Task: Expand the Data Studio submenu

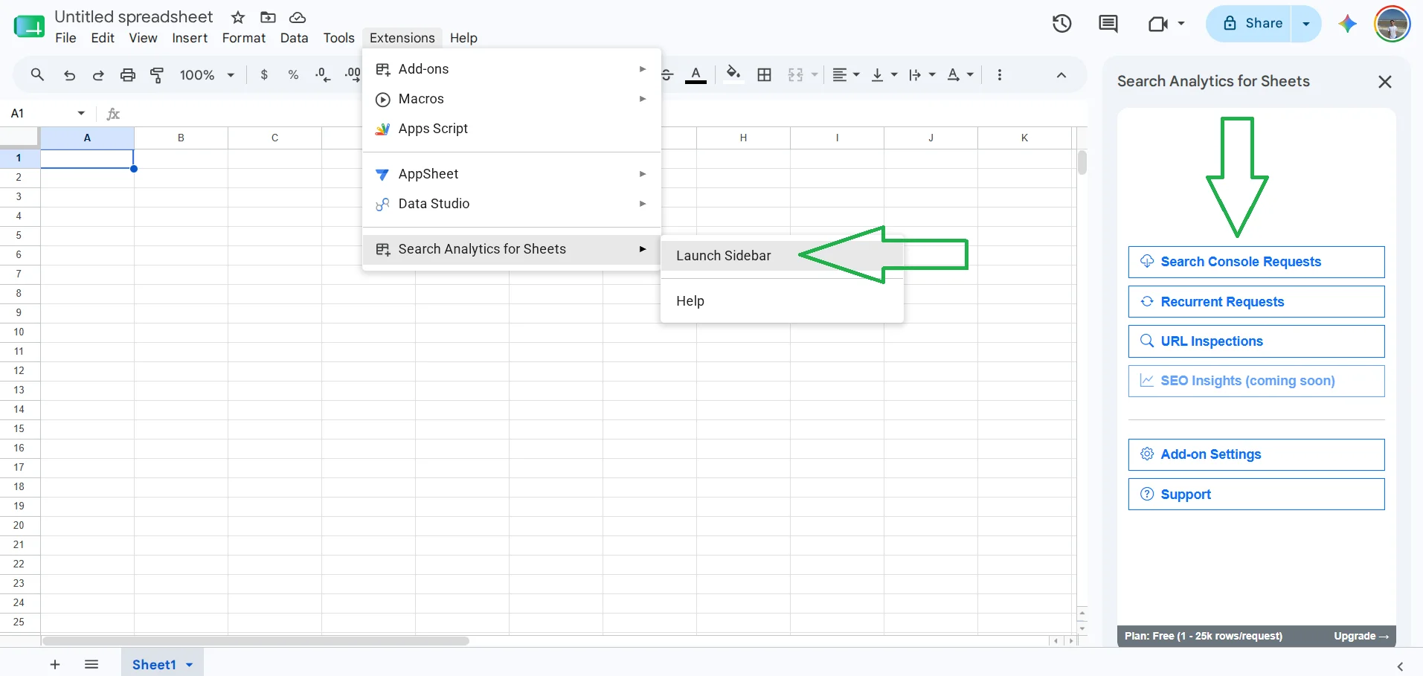Action: click(512, 204)
